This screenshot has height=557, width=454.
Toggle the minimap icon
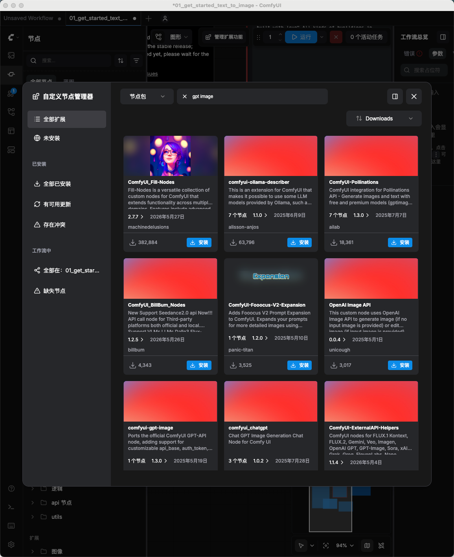tap(367, 546)
